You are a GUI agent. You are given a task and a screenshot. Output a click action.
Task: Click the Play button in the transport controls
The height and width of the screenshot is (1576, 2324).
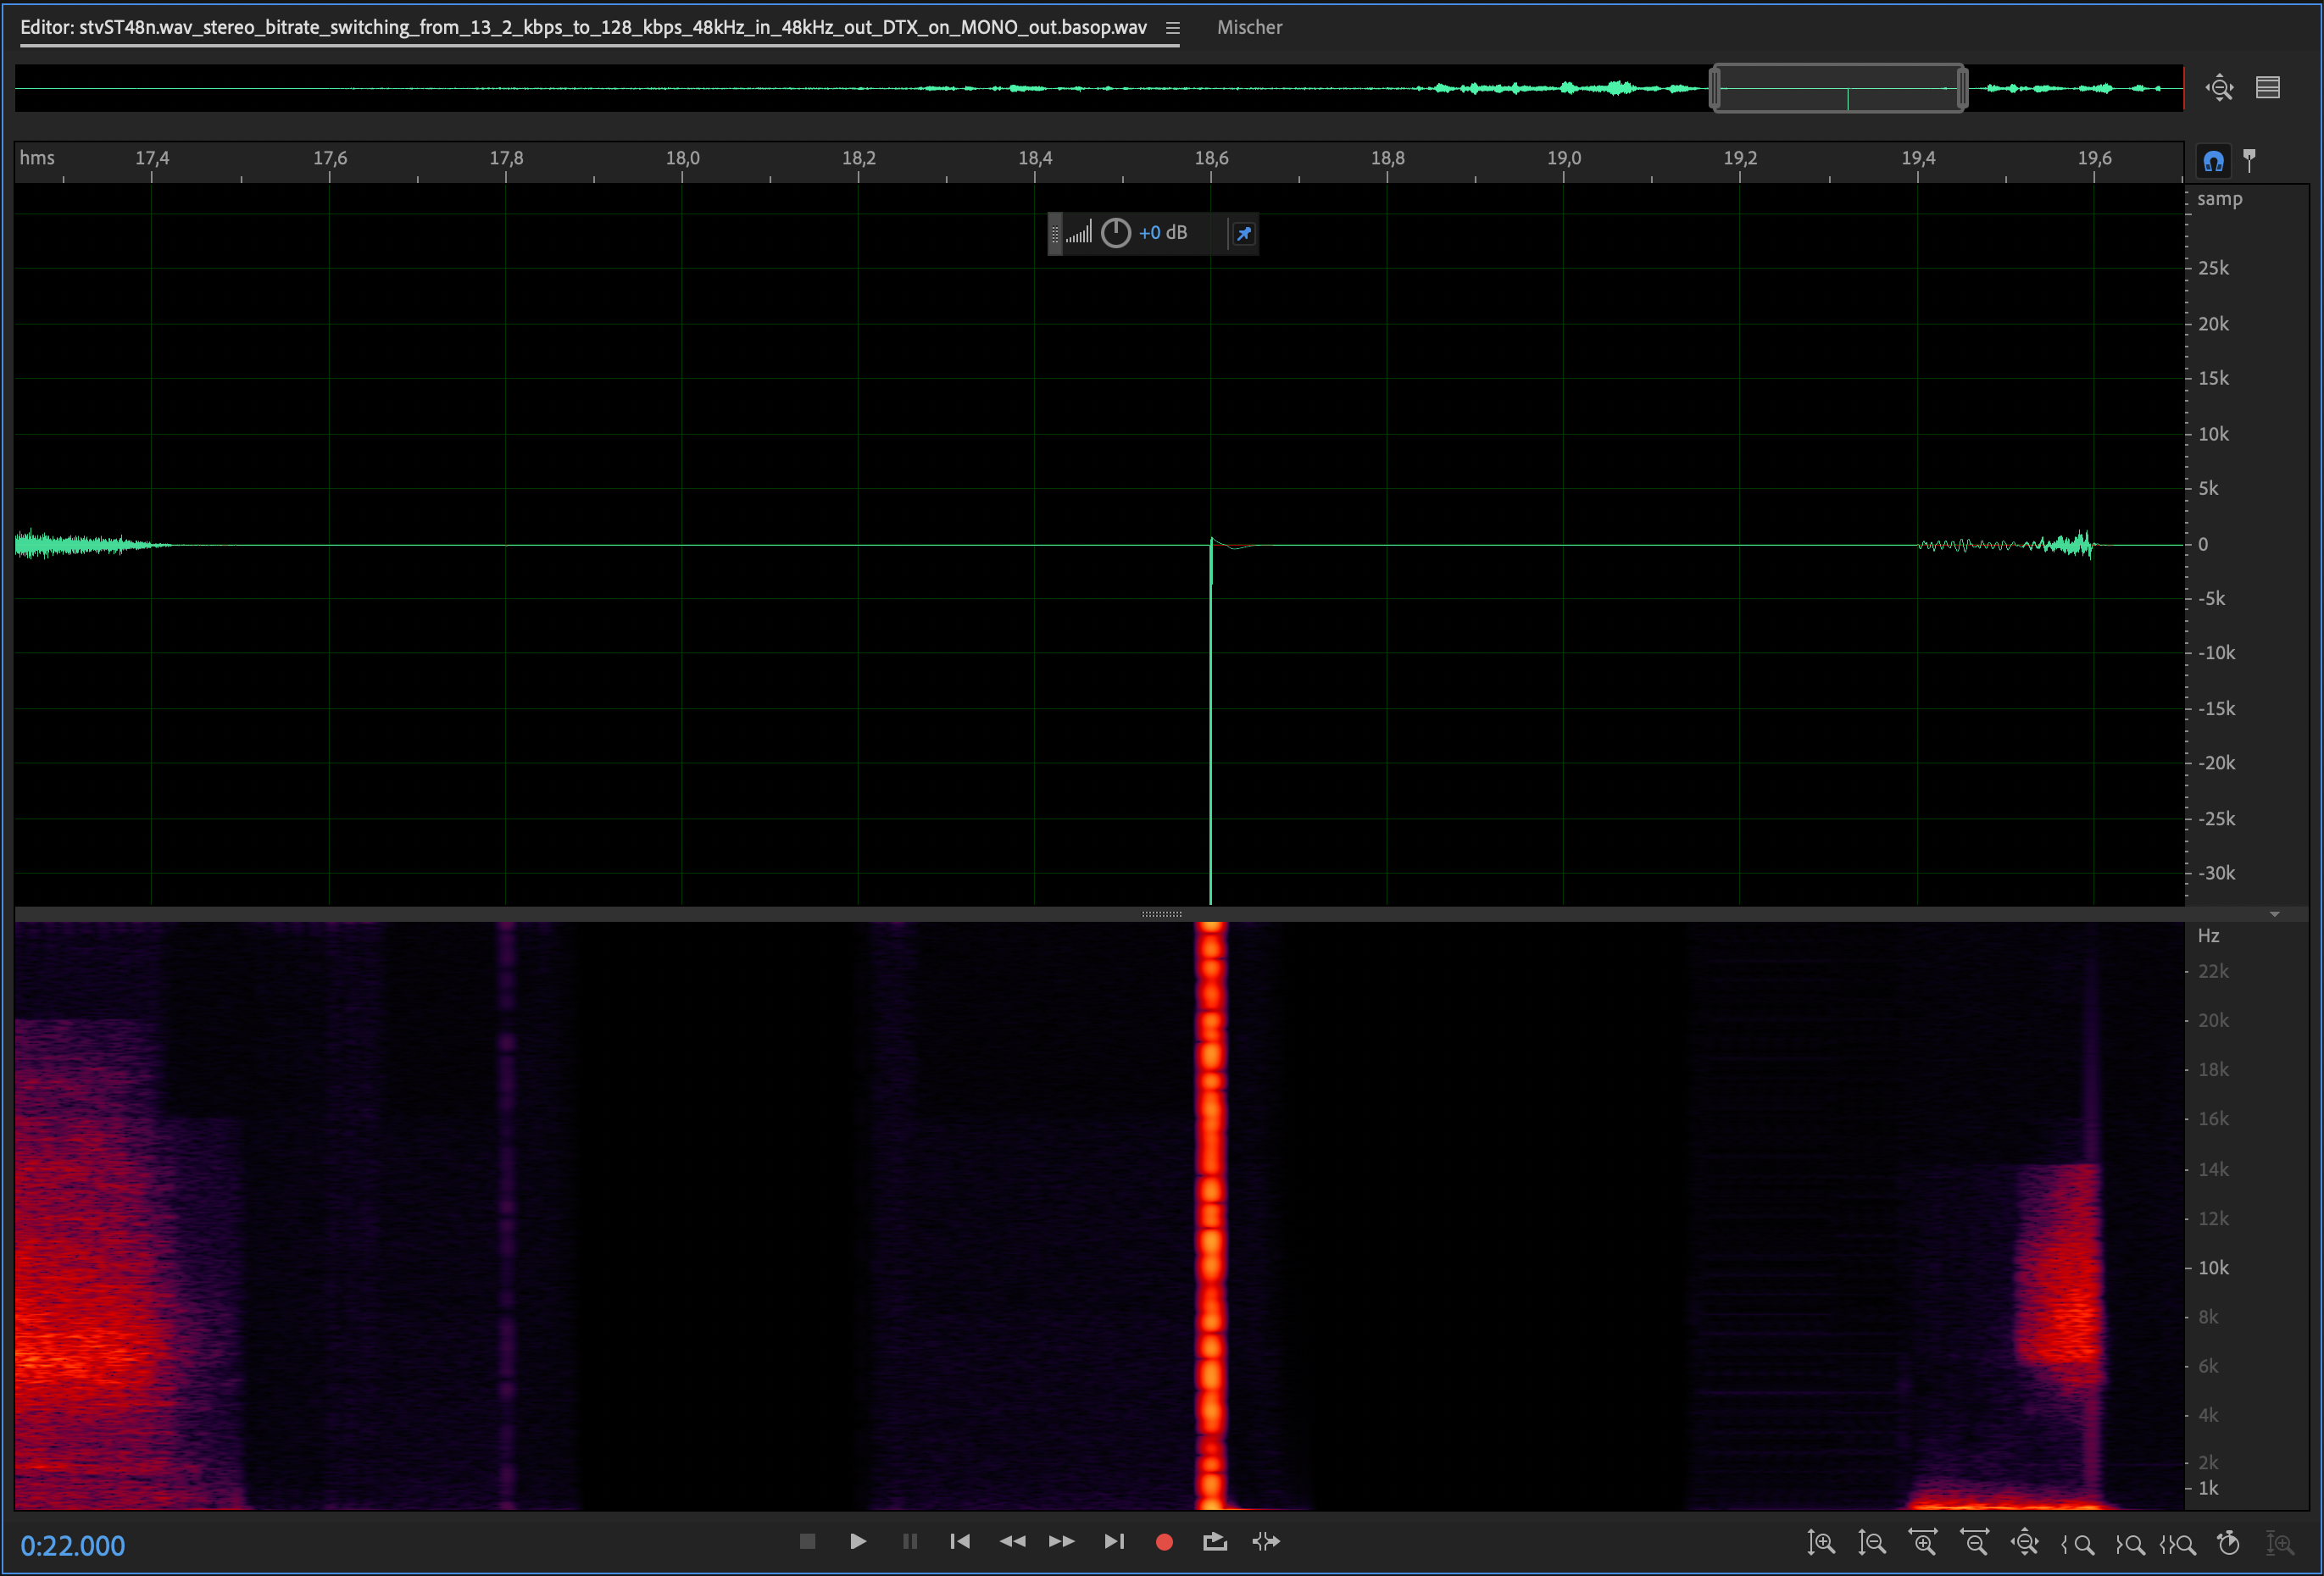(857, 1541)
